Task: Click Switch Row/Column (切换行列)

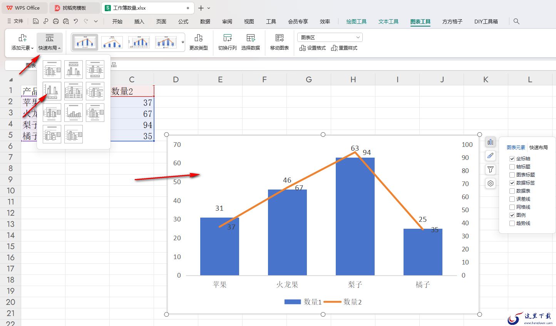Action: (x=227, y=42)
